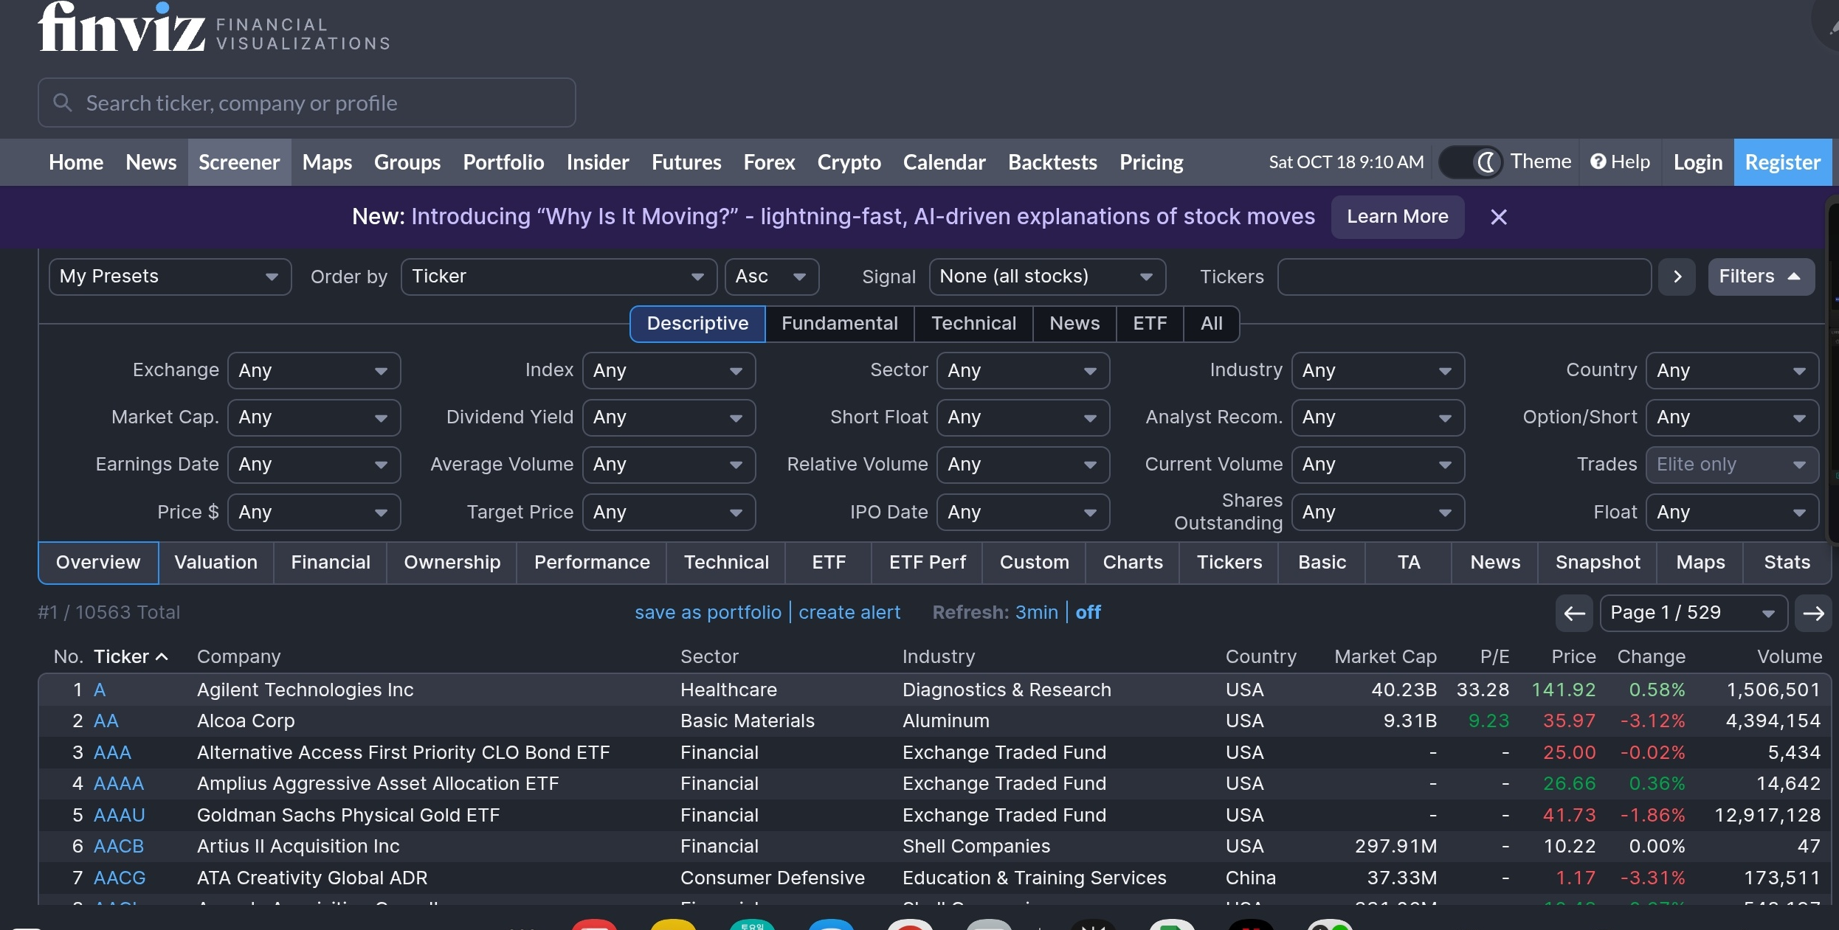The width and height of the screenshot is (1839, 930).
Task: Collapse the Filters panel toggle
Action: [1760, 277]
